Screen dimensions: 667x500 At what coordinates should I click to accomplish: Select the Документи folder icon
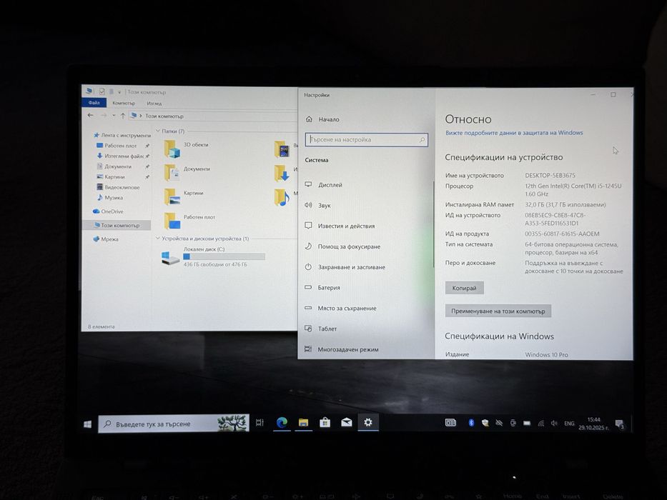pyautogui.click(x=172, y=173)
